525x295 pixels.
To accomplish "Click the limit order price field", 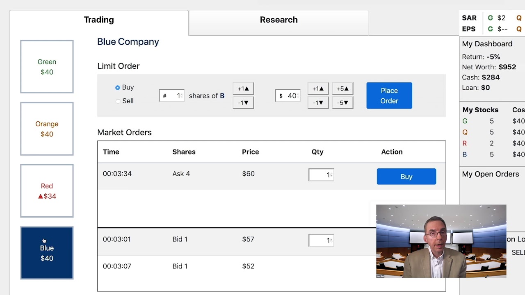I will point(288,95).
